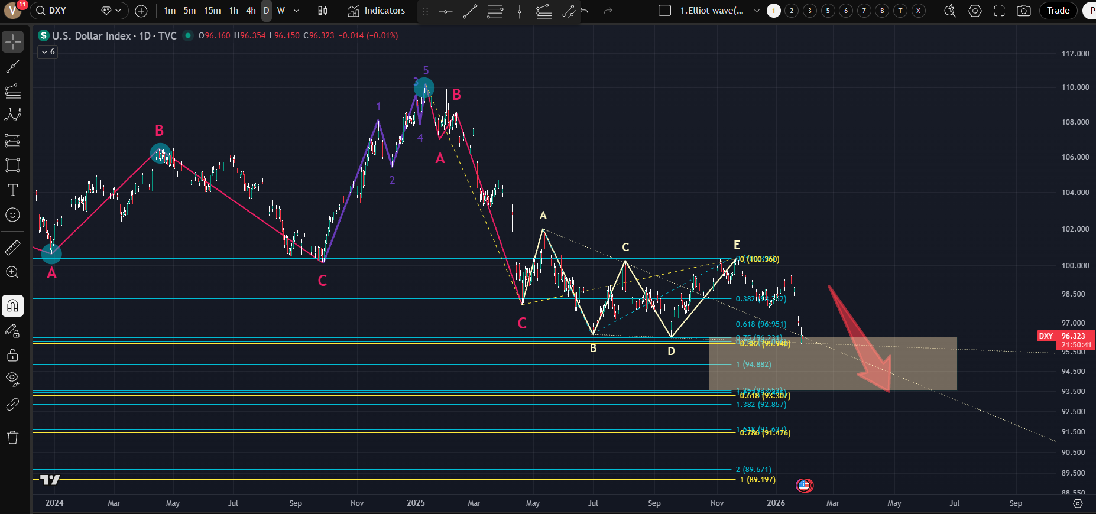The image size is (1096, 514).
Task: Select the ruler measure tool
Action: click(12, 248)
